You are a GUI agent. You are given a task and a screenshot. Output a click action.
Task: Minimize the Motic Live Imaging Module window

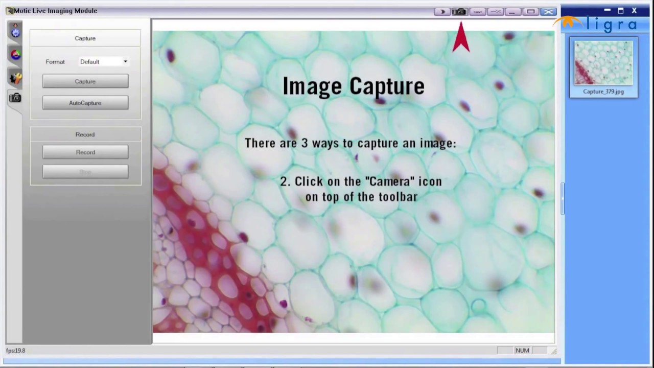(512, 12)
